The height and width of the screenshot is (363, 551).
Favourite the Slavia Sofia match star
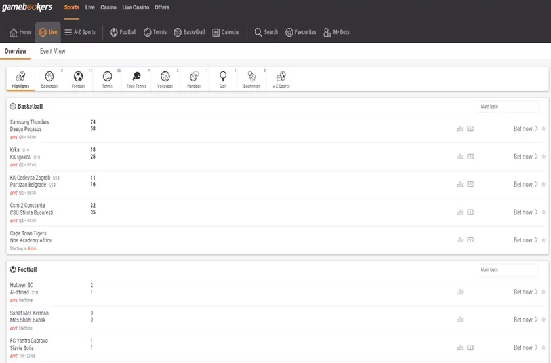click(544, 347)
